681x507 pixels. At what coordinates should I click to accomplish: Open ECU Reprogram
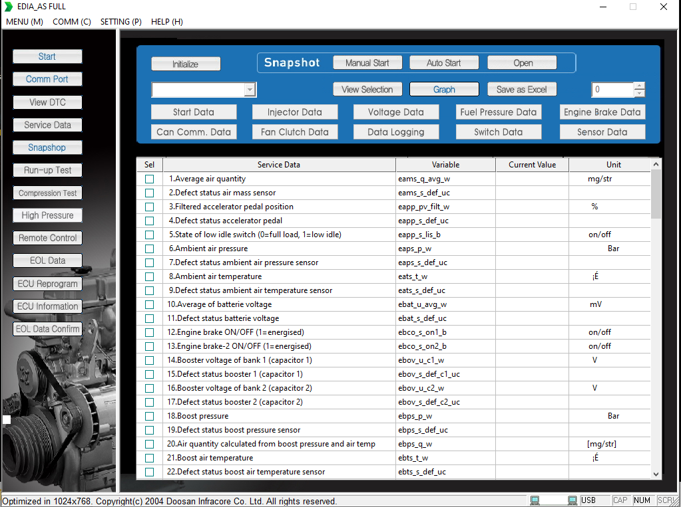point(47,284)
